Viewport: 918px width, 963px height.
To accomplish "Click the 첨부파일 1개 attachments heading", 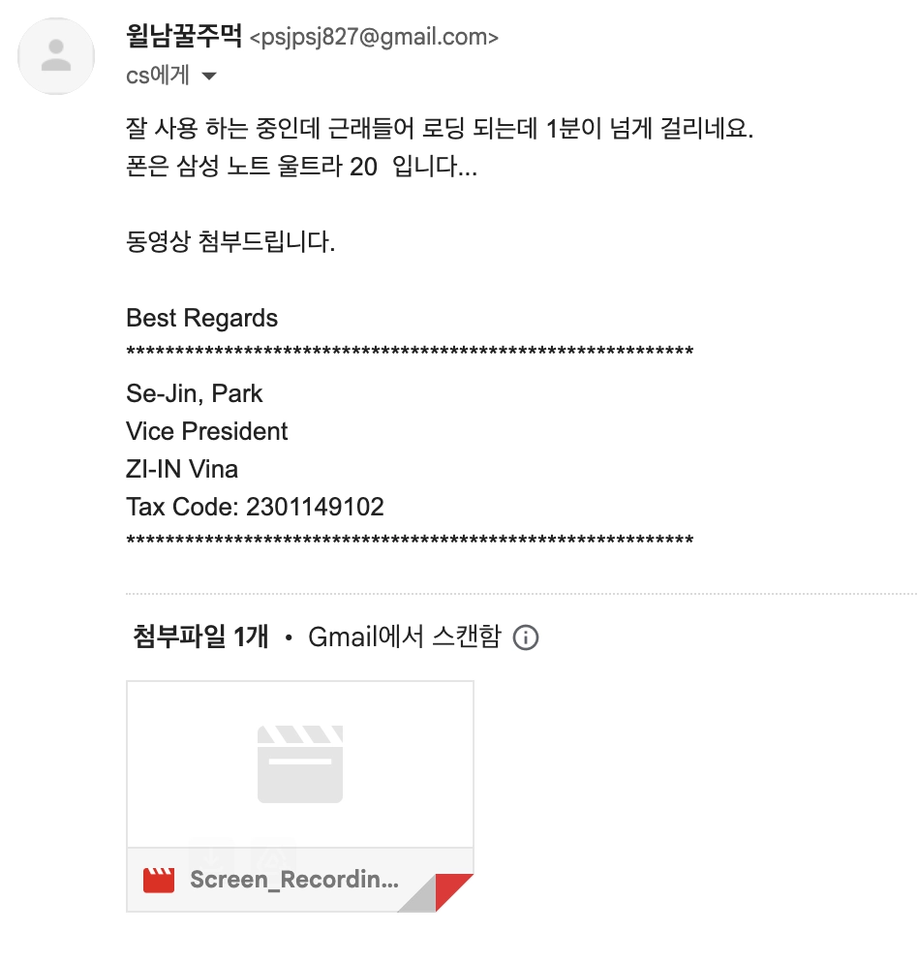I will [200, 637].
